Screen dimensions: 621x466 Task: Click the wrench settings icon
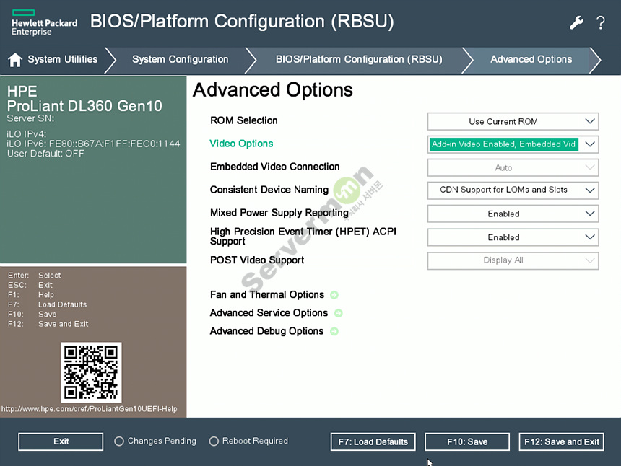[576, 22]
